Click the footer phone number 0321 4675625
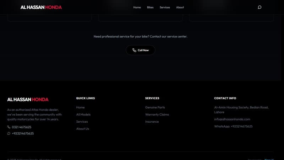284x160 pixels. point(22,127)
